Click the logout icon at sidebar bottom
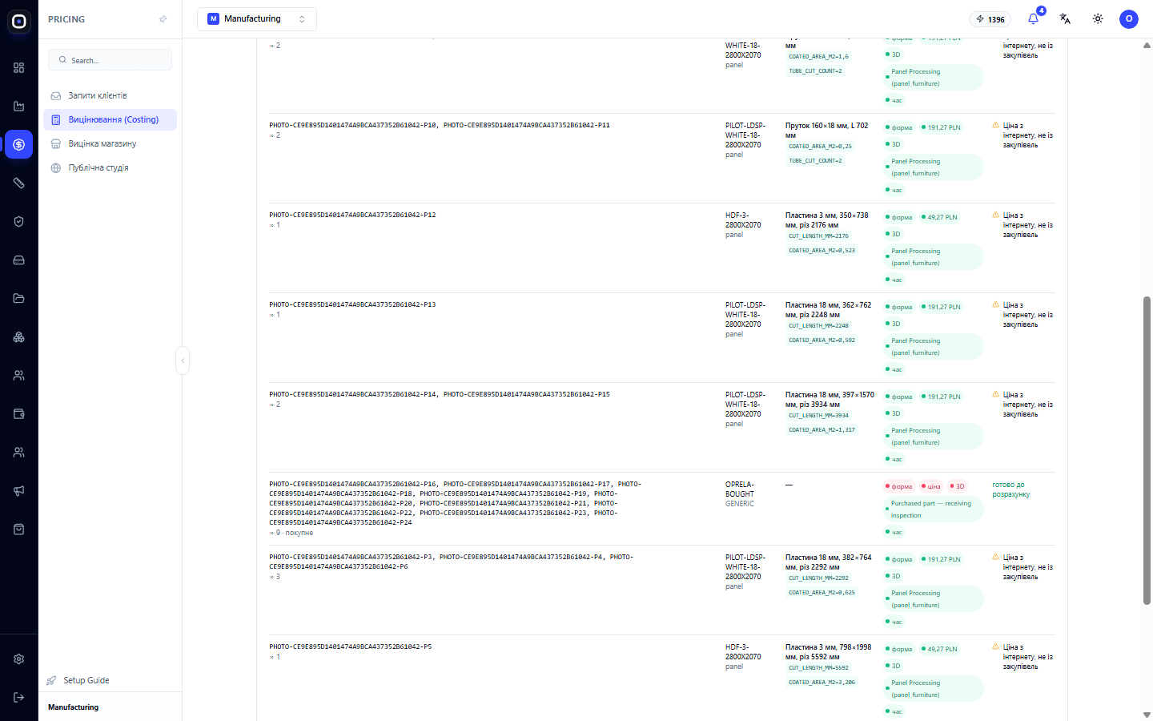 [19, 698]
